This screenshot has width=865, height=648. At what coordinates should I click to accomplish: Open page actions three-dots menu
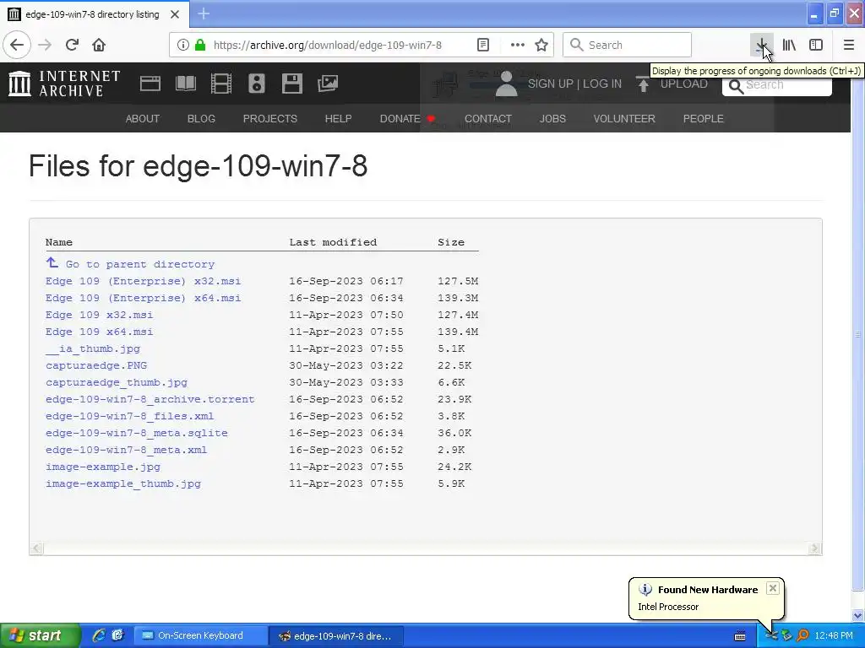(518, 45)
